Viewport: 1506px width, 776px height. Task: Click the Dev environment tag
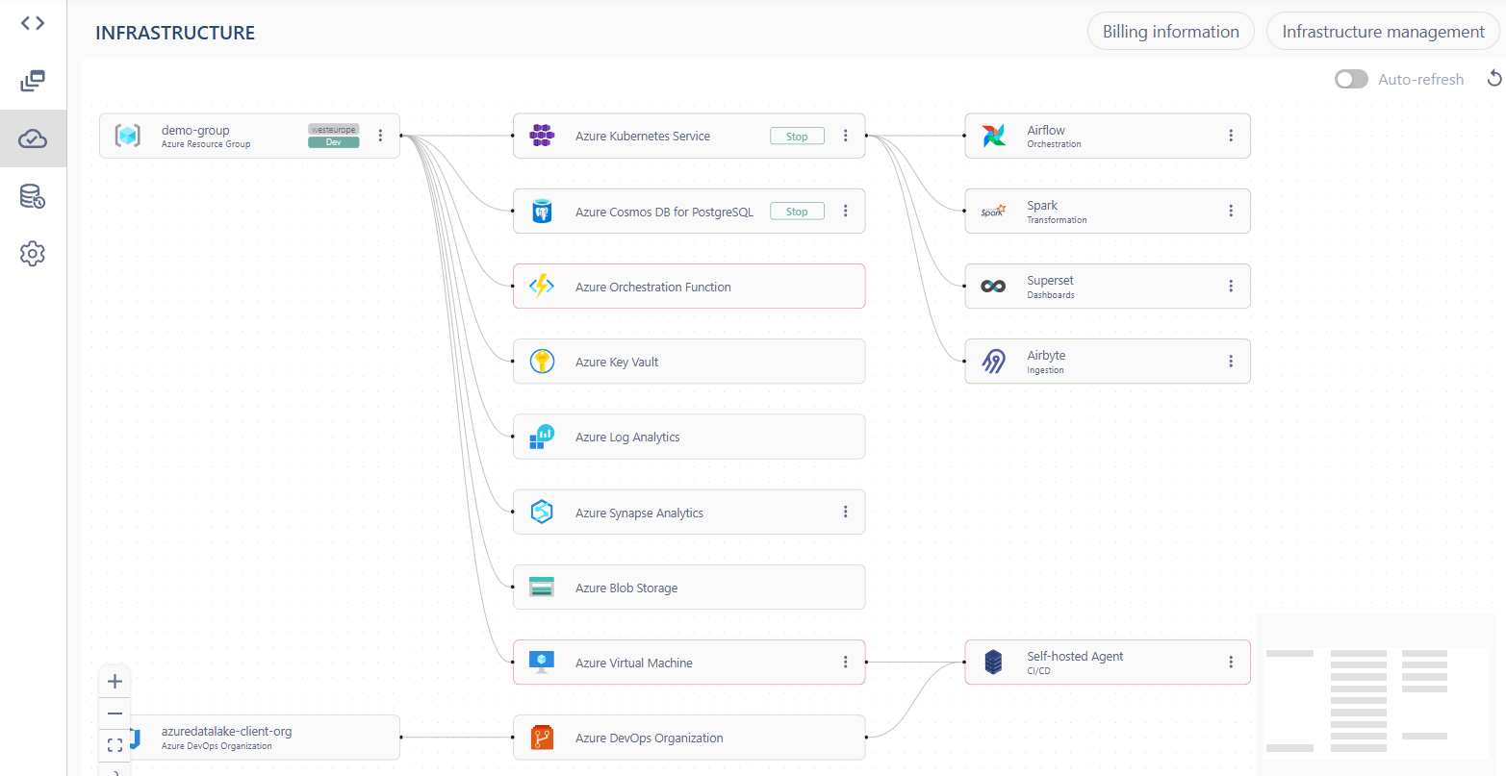coord(334,142)
